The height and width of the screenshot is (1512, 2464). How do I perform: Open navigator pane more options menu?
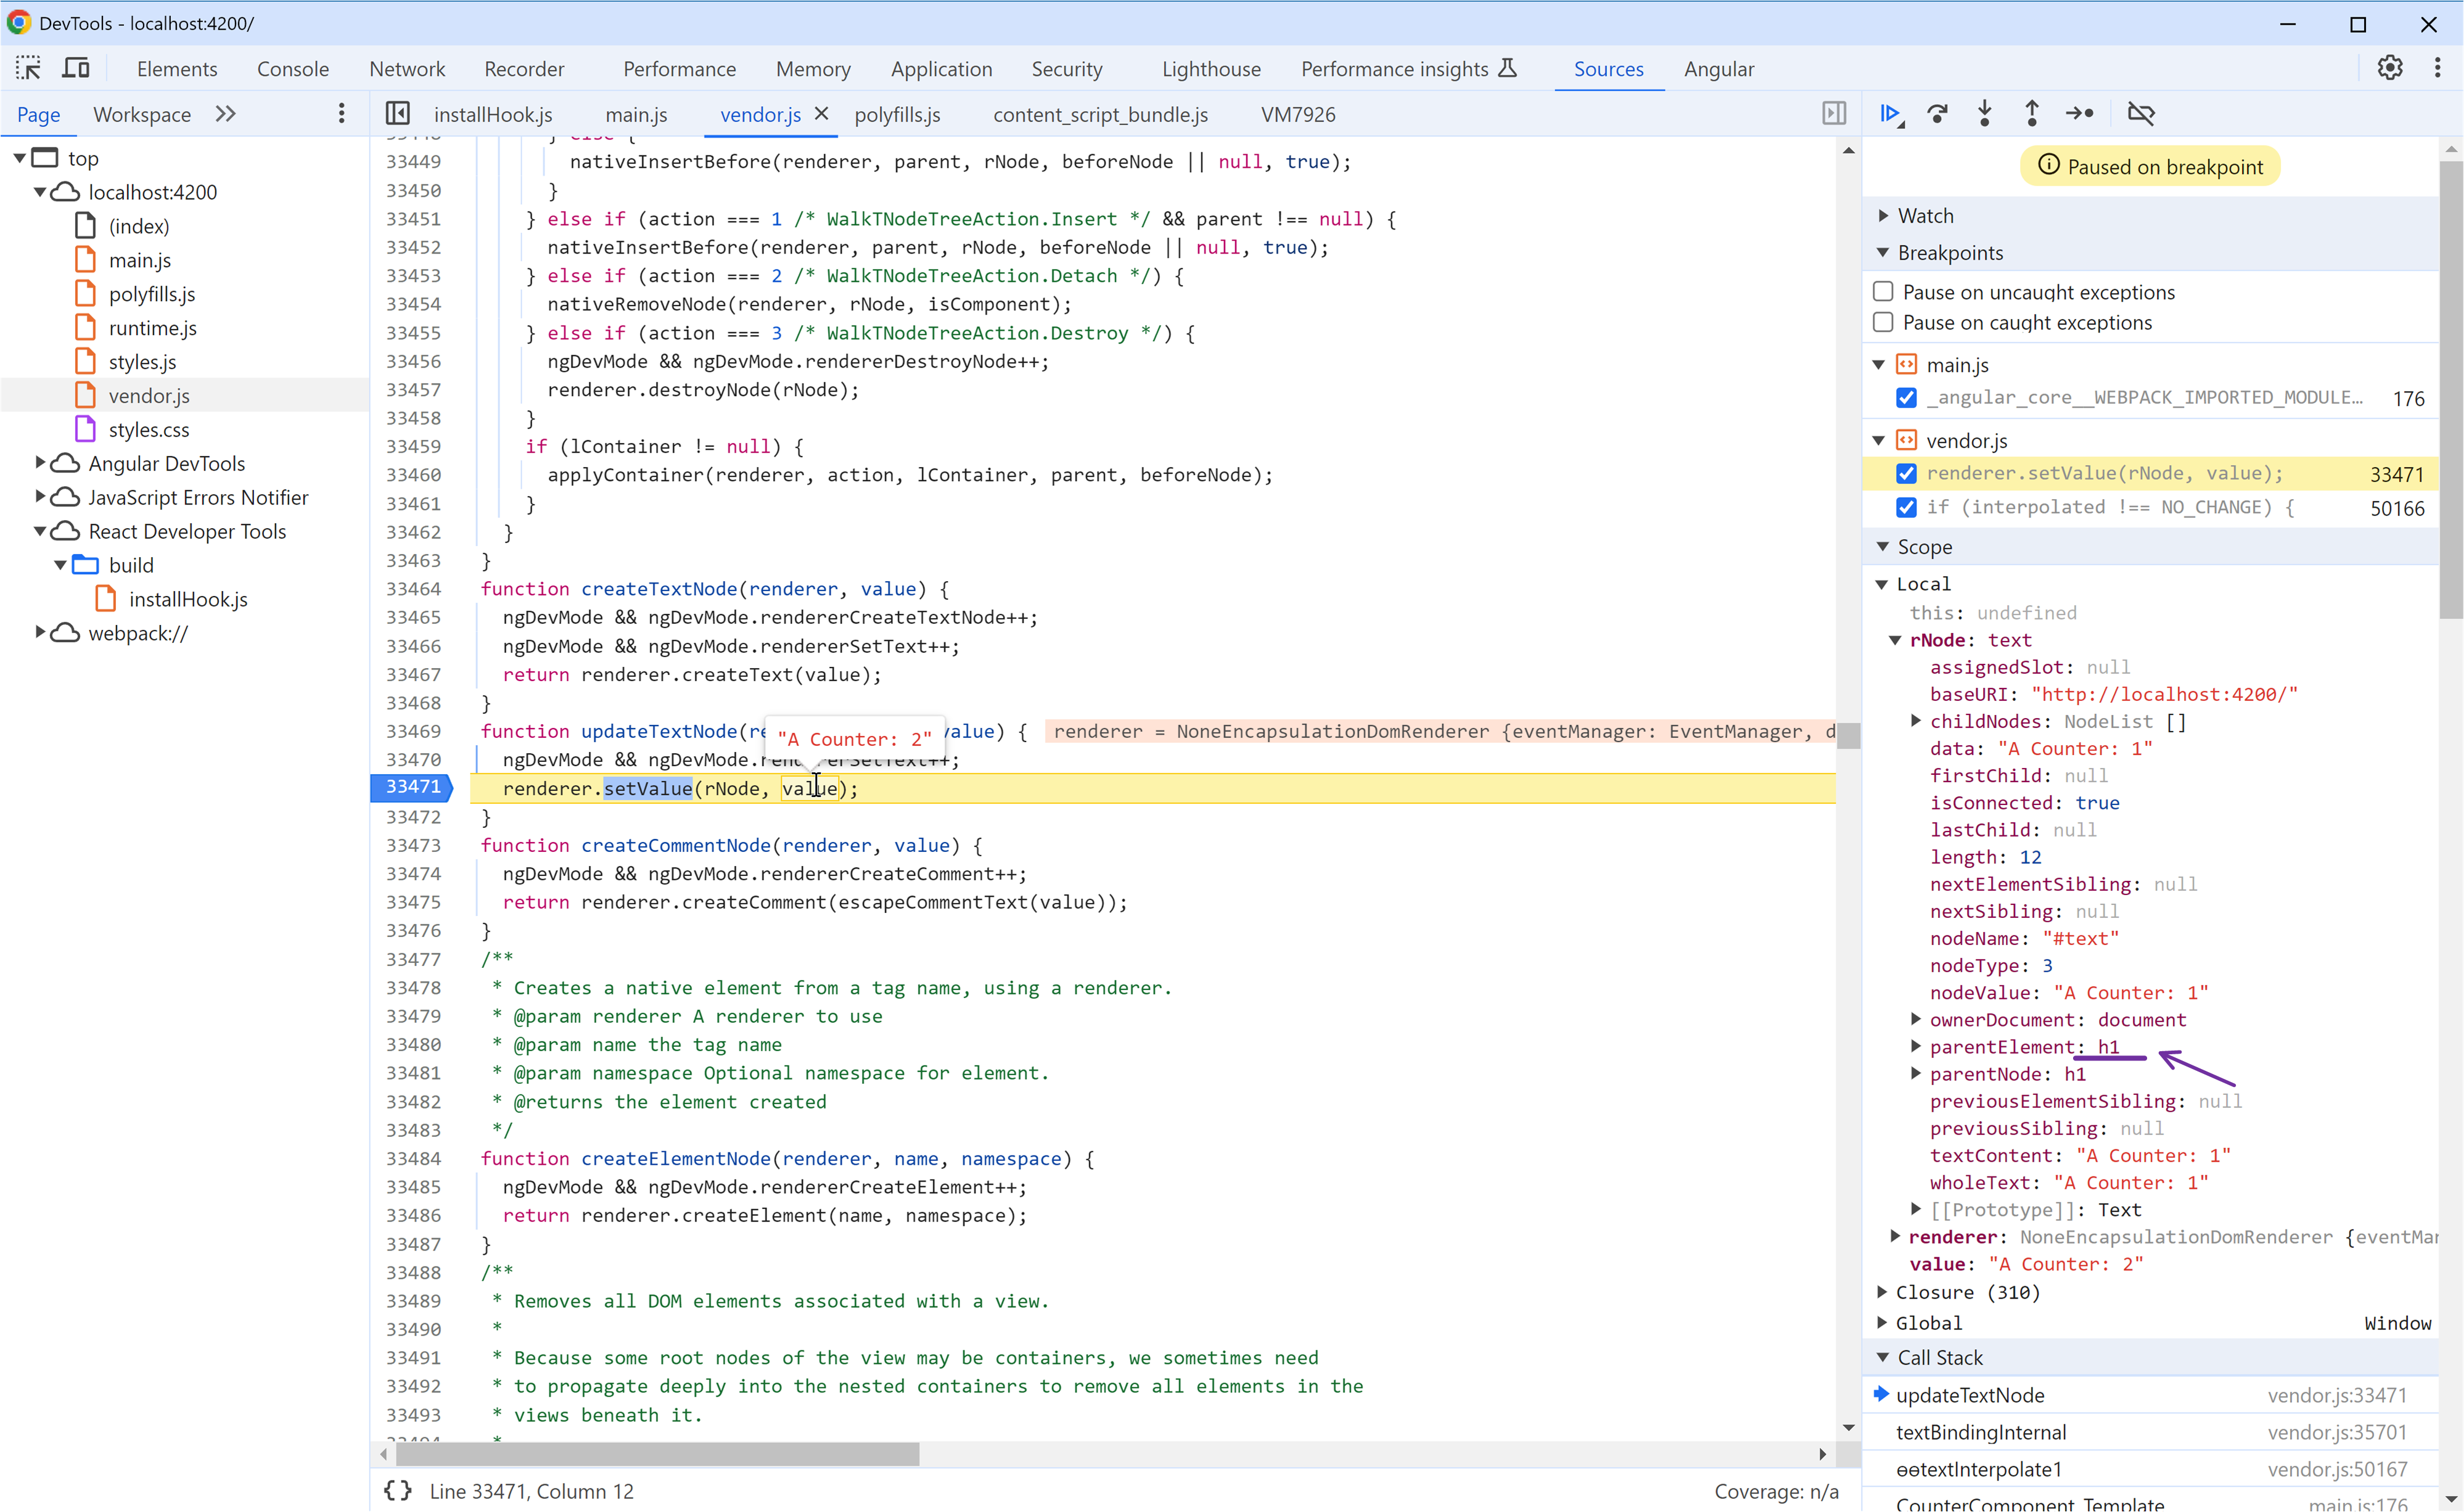[342, 114]
